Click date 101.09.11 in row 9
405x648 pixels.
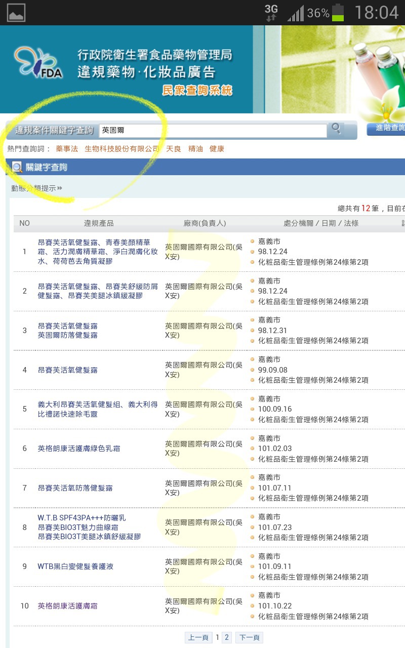tap(275, 566)
